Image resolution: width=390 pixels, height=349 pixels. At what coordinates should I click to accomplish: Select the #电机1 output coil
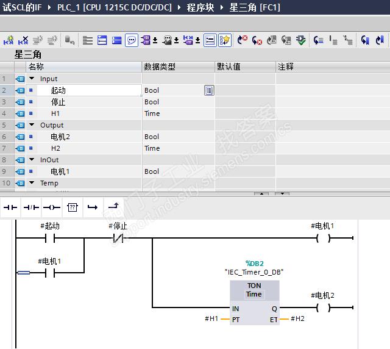click(x=323, y=238)
